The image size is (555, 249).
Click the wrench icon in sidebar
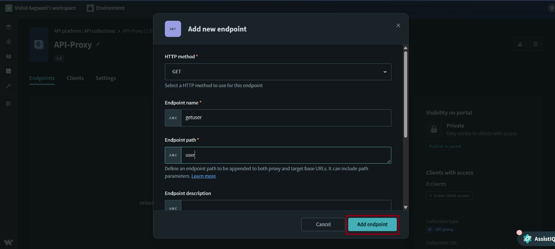(9, 86)
